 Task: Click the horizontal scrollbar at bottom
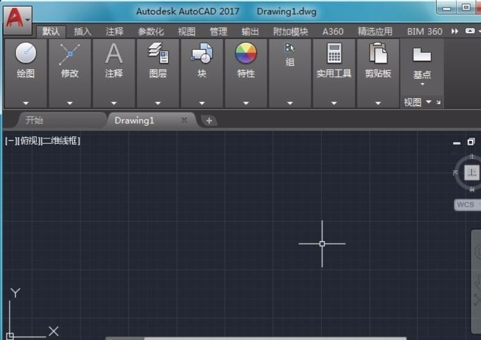[x=256, y=338]
